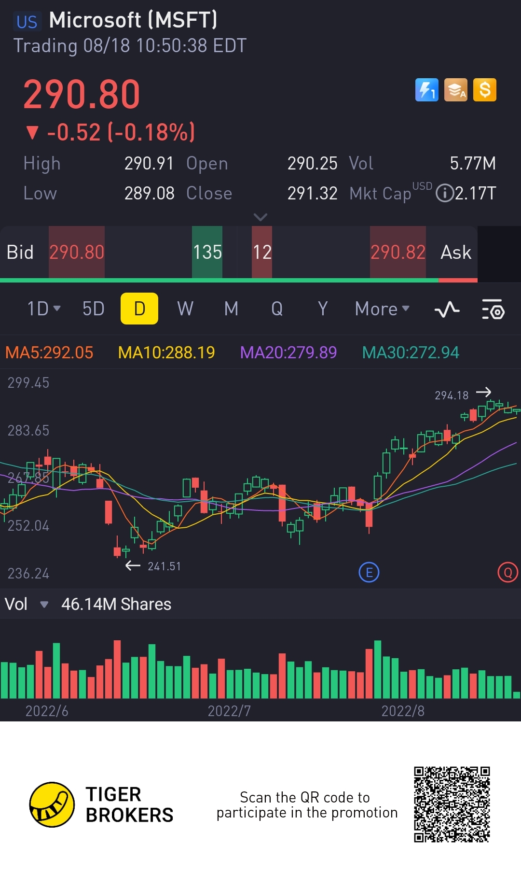This screenshot has height=888, width=521.
Task: Tap the 294.18 high price marker
Action: [x=452, y=395]
